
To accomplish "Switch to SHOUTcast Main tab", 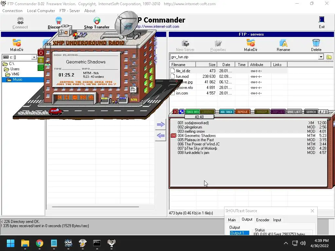I will pos(232,220).
